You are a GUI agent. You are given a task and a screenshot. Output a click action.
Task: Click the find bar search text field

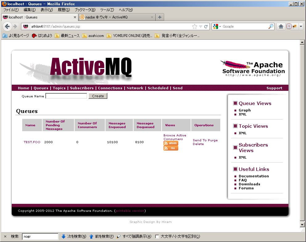coord(40,236)
